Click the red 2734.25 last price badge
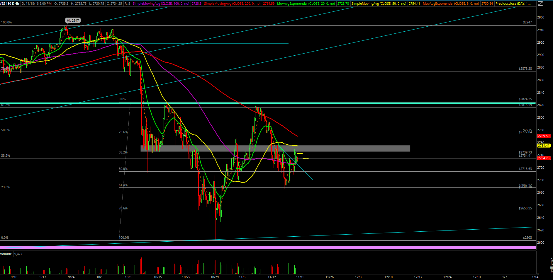The width and height of the screenshot is (553, 280). click(544, 158)
